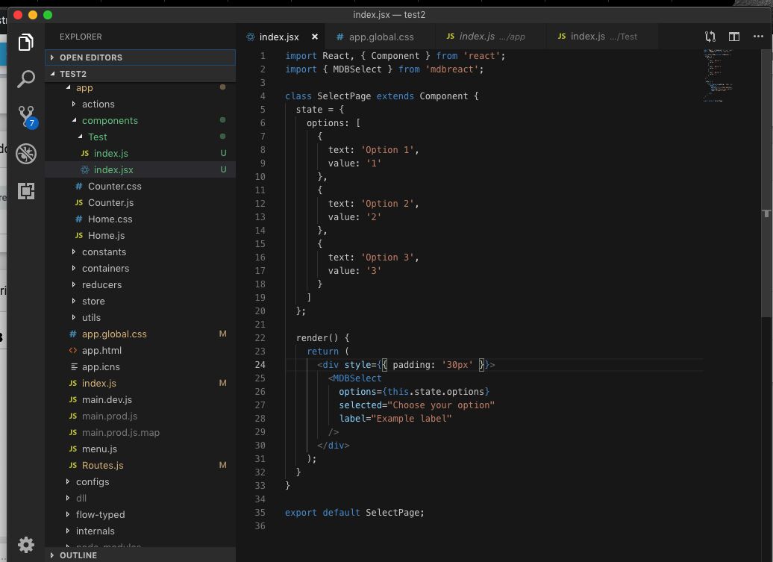Expand the dll folder
773x562 pixels.
click(x=140, y=499)
